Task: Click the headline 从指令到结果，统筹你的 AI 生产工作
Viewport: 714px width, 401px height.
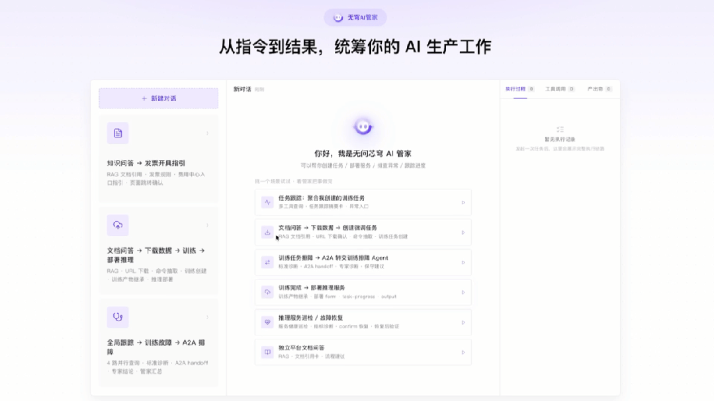Action: (x=355, y=47)
